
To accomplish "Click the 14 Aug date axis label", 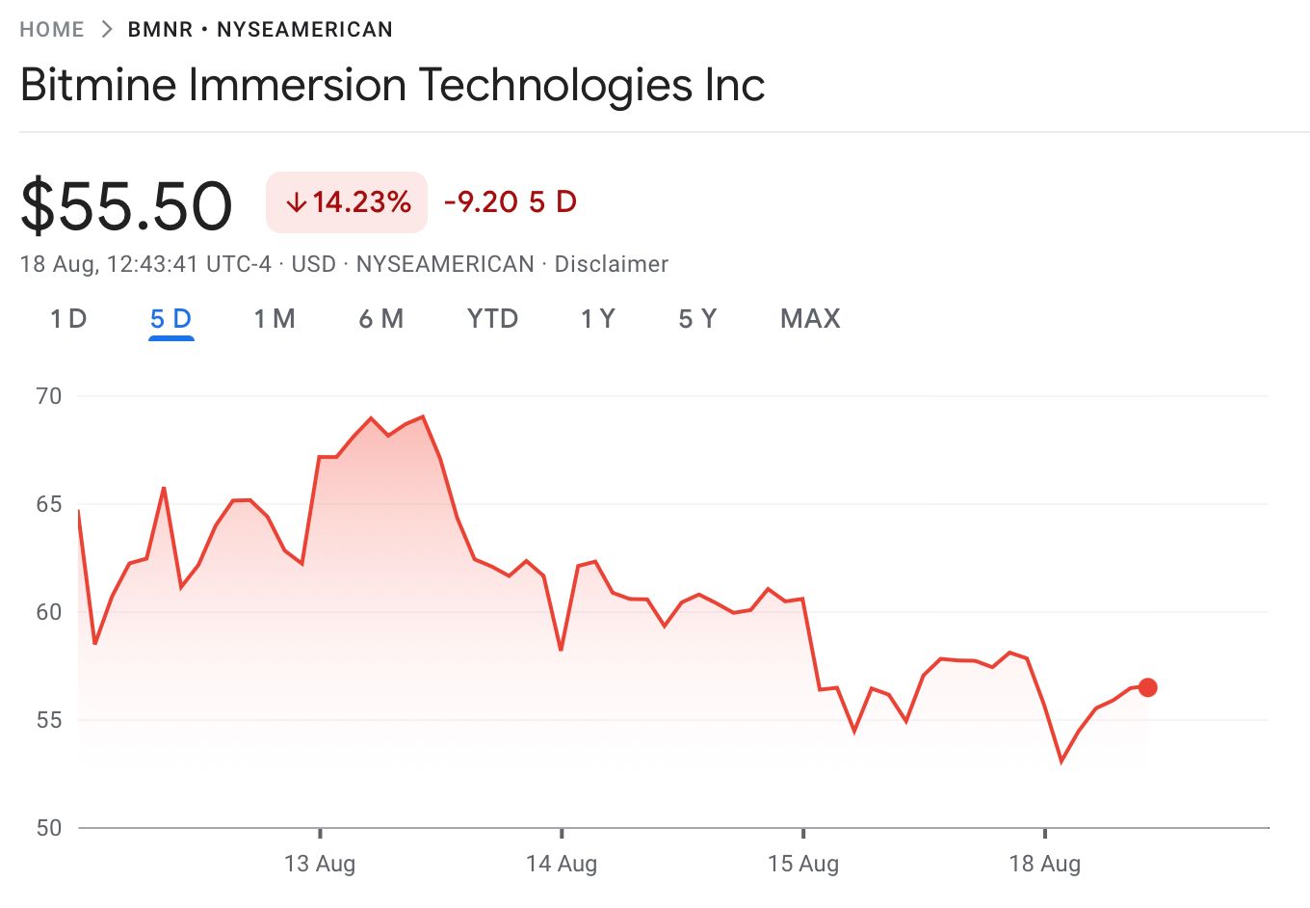I will coord(562,864).
